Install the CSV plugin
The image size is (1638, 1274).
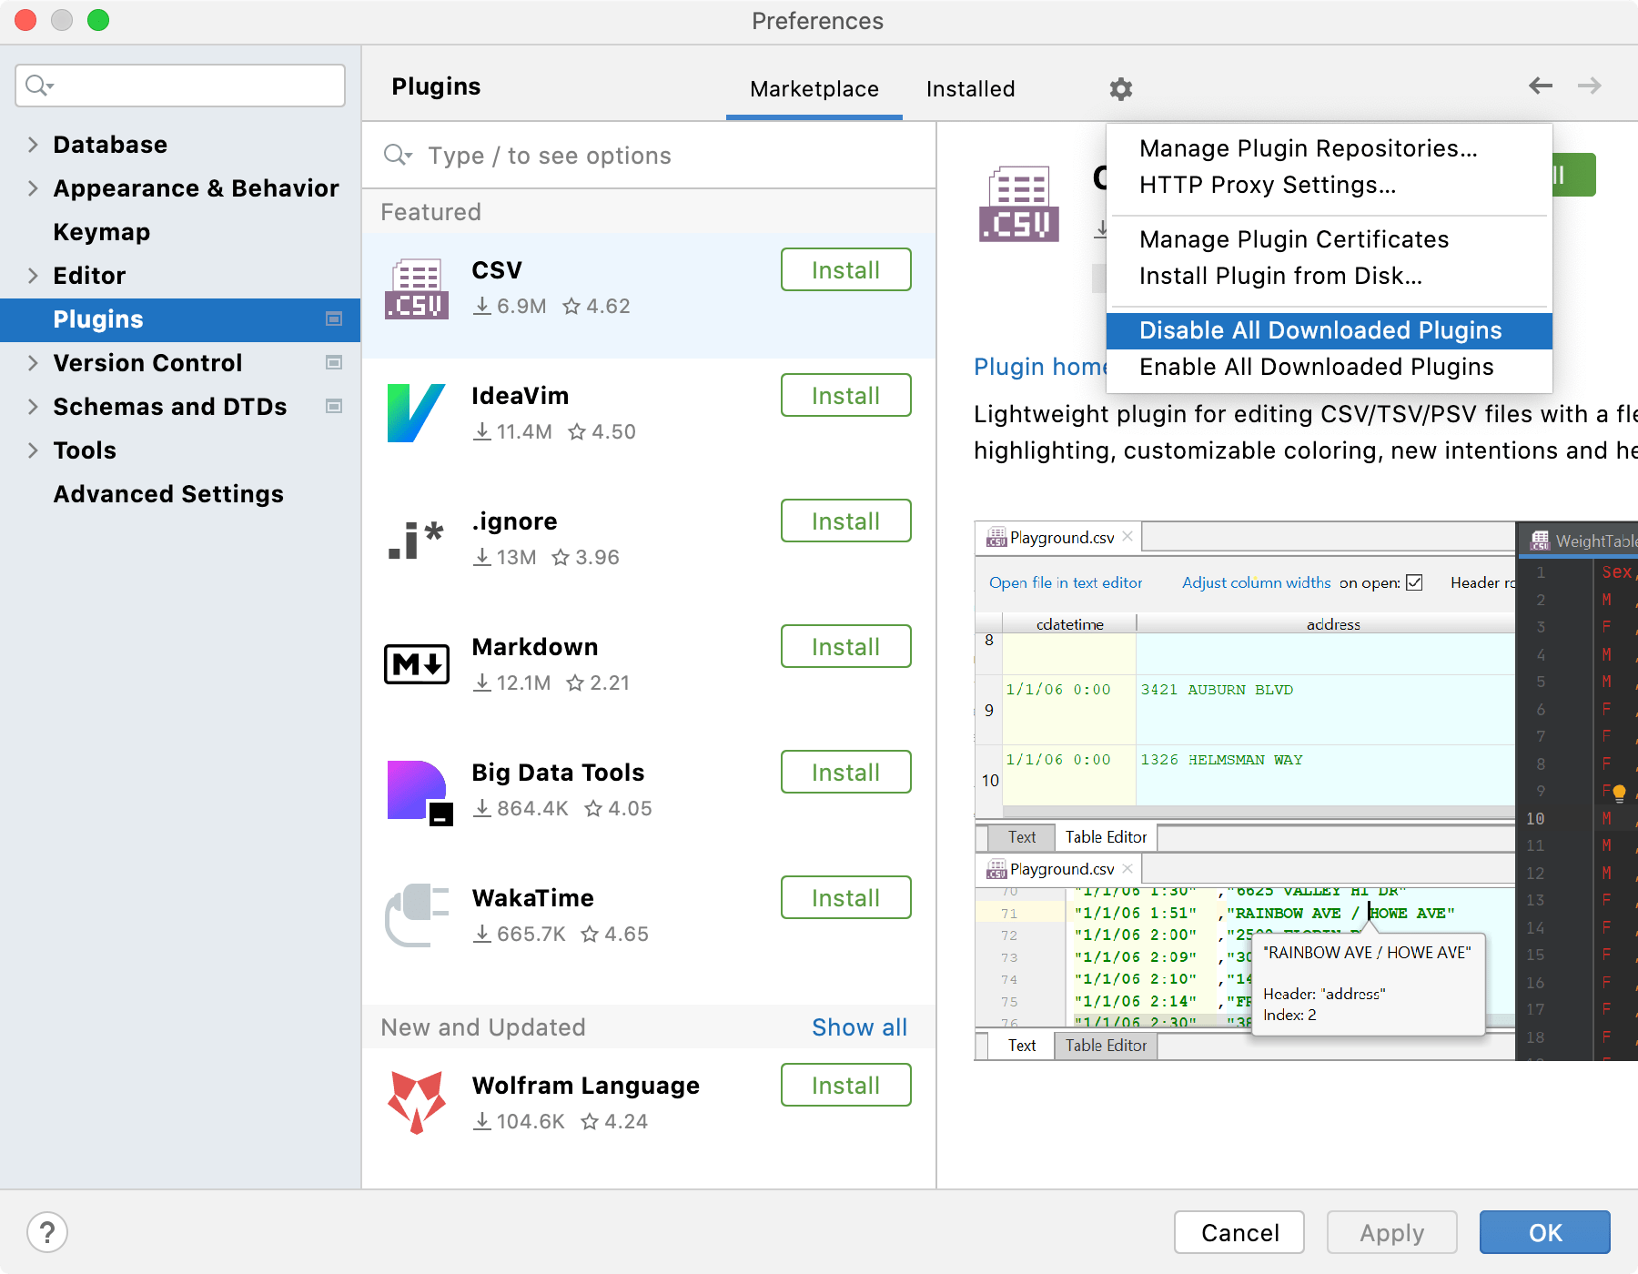(844, 269)
